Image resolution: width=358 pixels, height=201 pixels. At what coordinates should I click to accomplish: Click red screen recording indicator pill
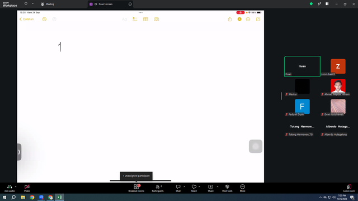pyautogui.click(x=241, y=12)
